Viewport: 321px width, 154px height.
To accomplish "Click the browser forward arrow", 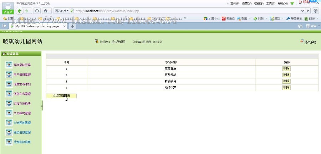I will pyautogui.click(x=27, y=11).
